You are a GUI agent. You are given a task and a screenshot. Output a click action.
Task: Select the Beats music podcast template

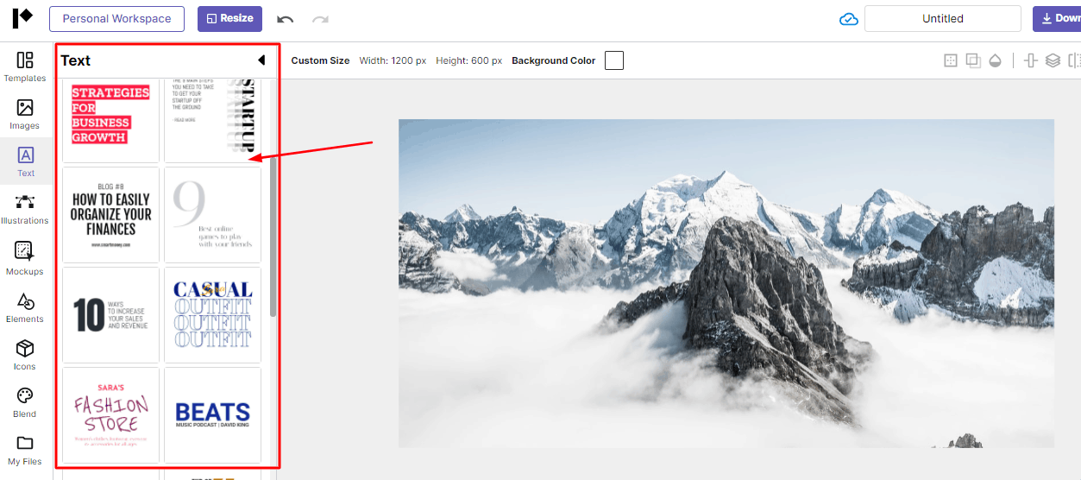(x=213, y=415)
